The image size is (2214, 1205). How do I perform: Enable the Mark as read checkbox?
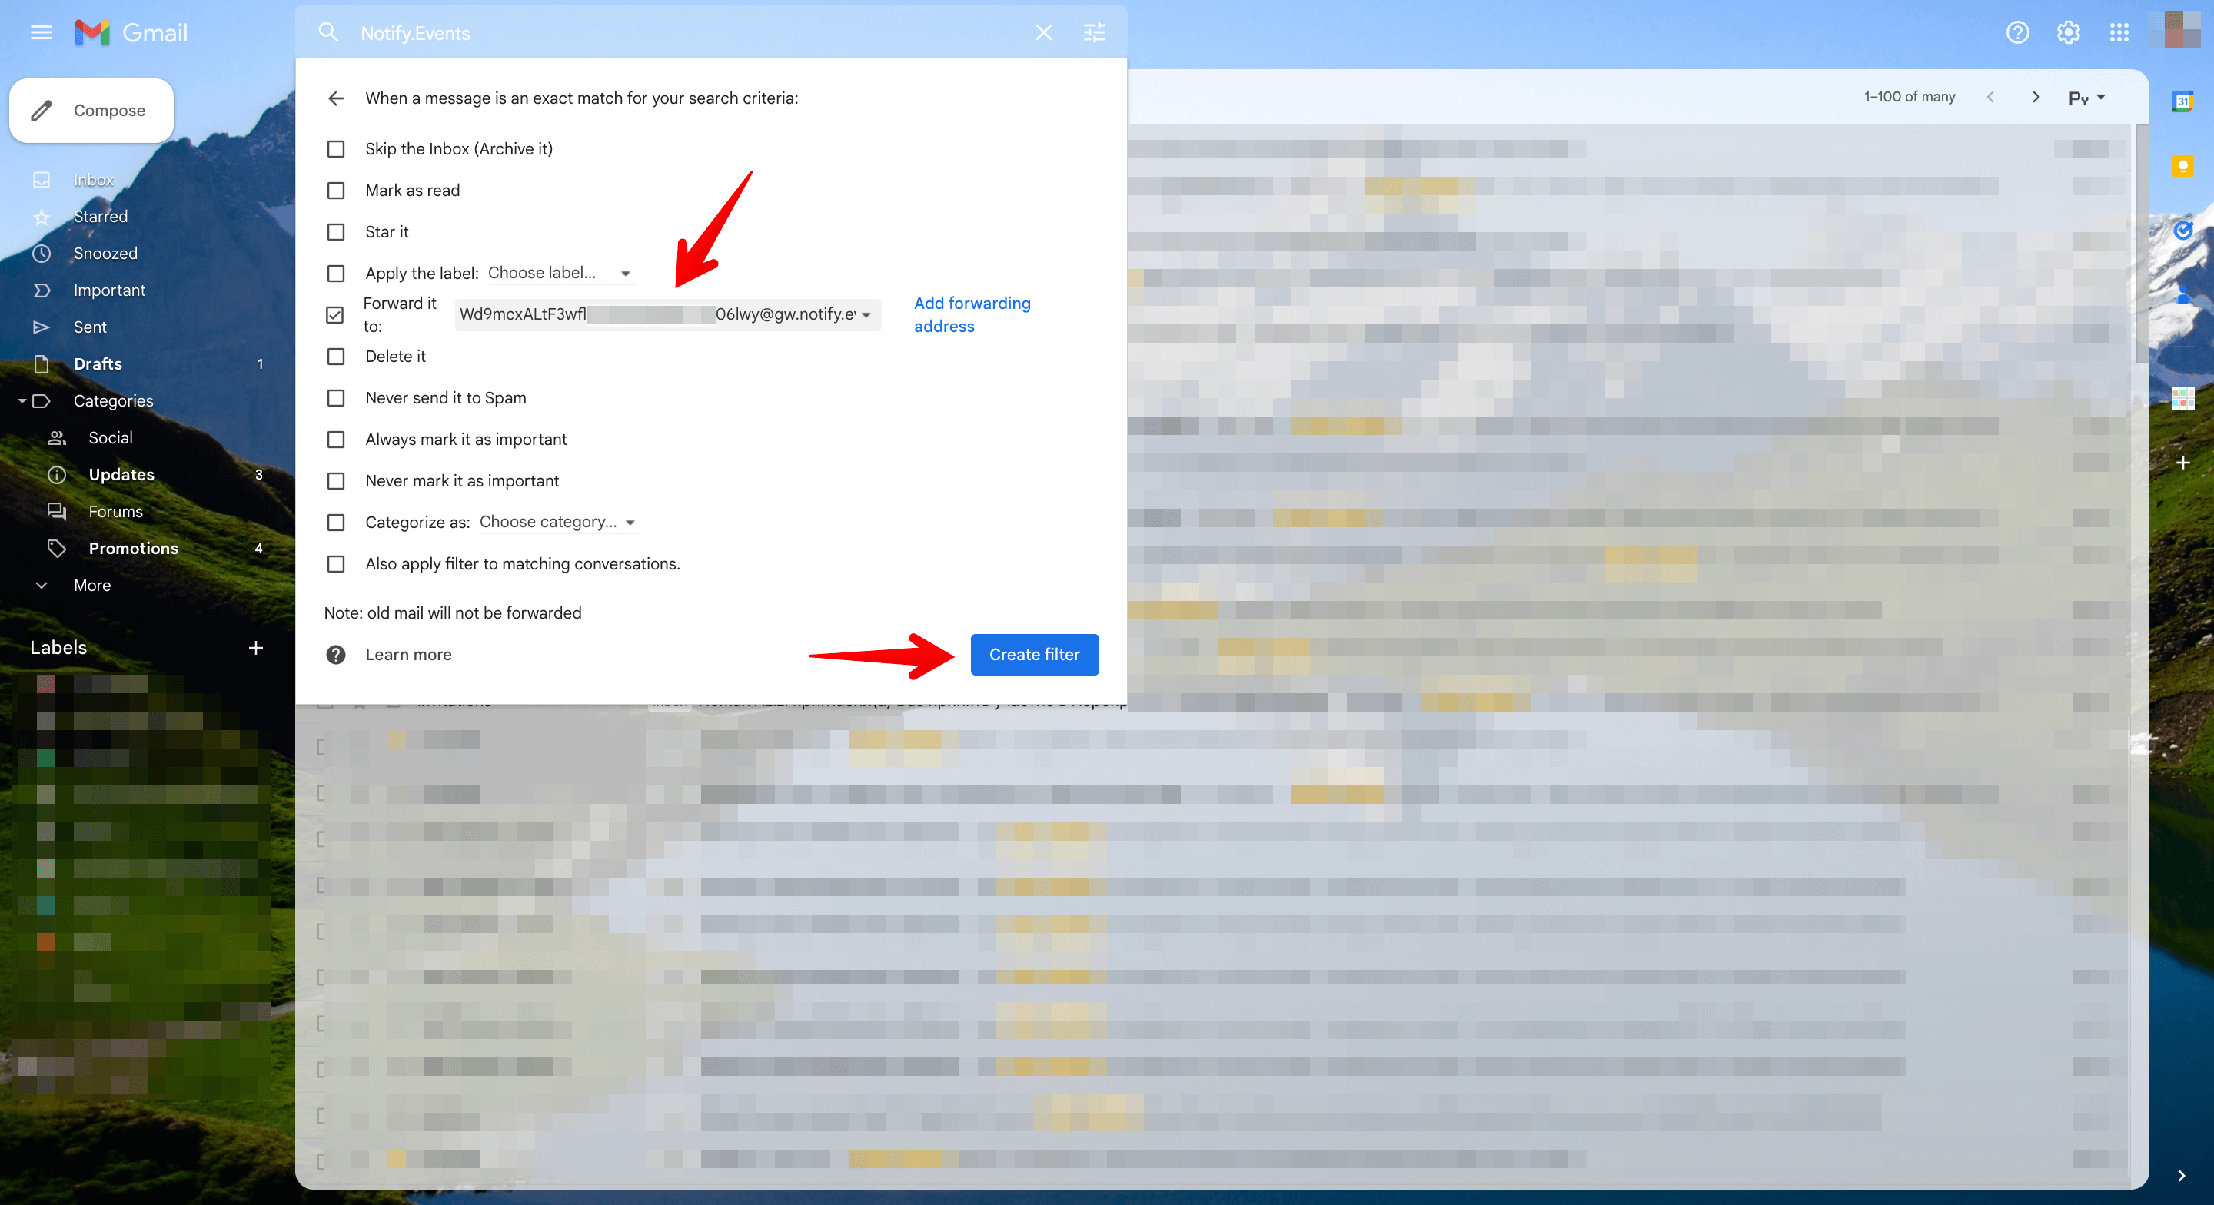pos(335,190)
